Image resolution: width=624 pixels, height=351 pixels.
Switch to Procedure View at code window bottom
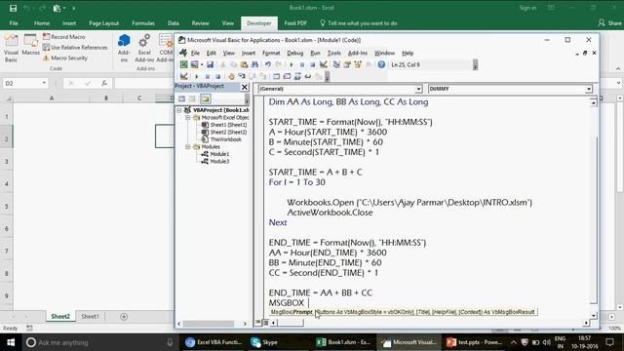pos(258,323)
